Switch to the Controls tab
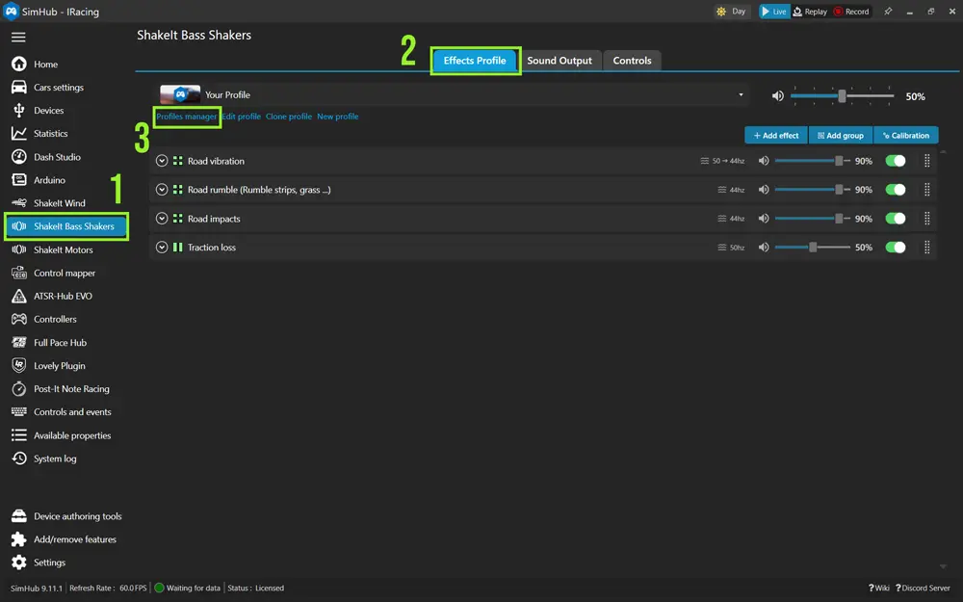963x602 pixels. click(x=632, y=61)
